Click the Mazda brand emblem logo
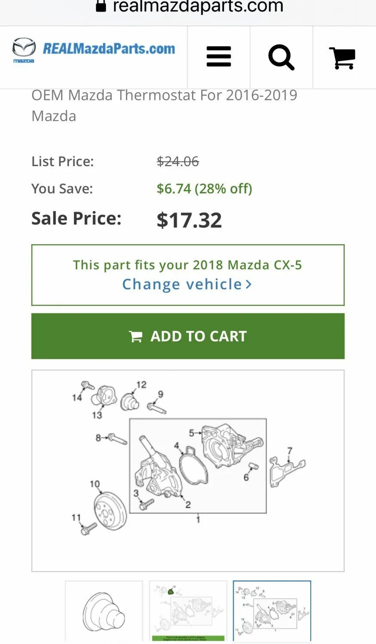Image resolution: width=376 pixels, height=644 pixels. (x=24, y=49)
